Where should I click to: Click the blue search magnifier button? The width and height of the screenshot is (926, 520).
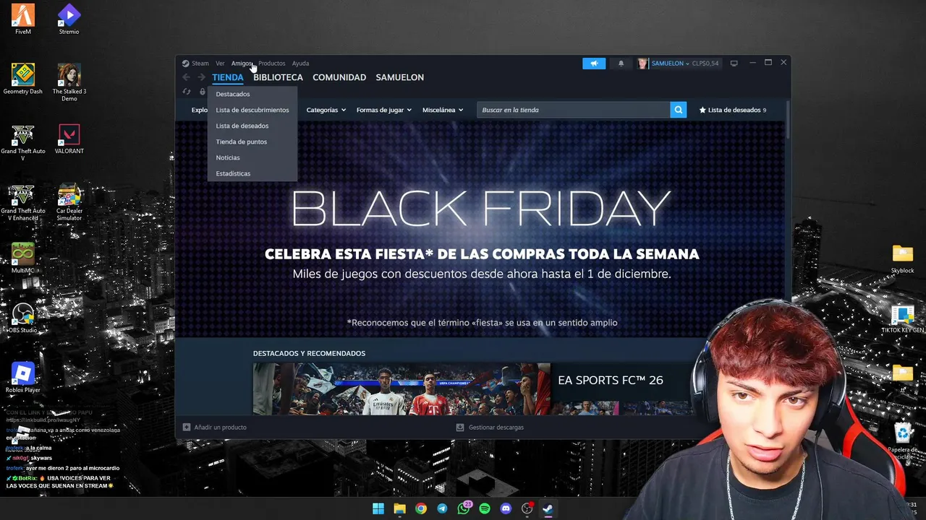[x=678, y=110]
